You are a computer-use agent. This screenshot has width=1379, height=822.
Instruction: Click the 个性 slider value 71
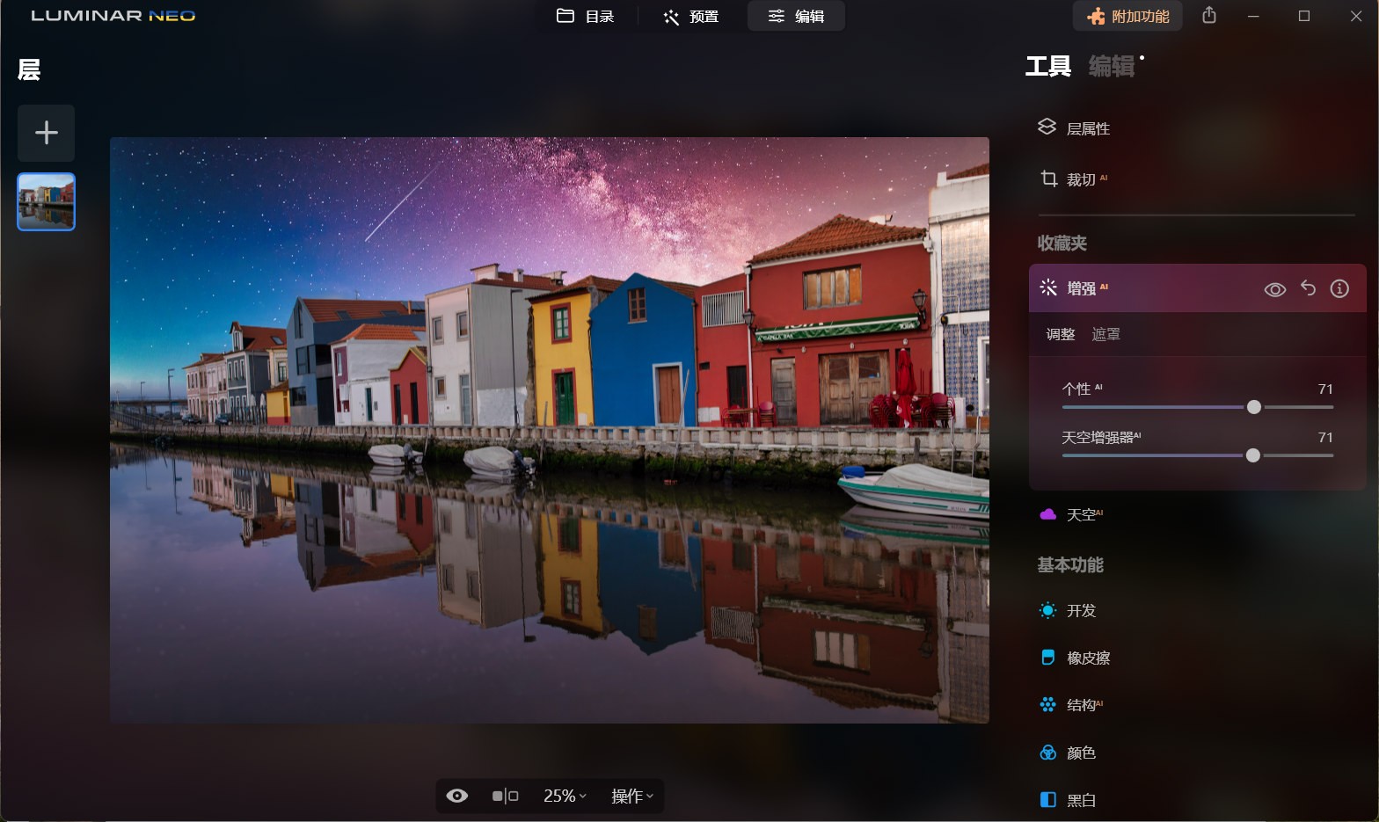1325,389
